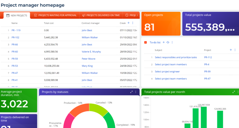
Task: Open project PR-60 in projects table
Action: click(x=15, y=52)
